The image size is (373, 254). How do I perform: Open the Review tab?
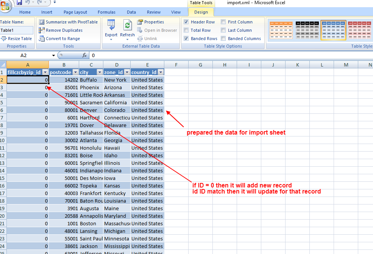(x=154, y=12)
